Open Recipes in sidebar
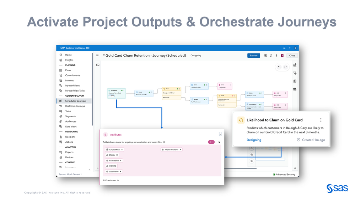Image resolution: width=355 pixels, height=199 pixels. [69, 157]
